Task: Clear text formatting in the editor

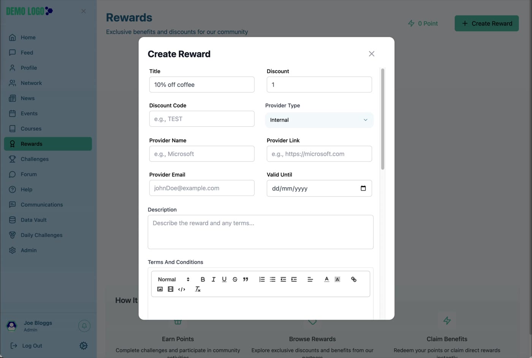Action: [x=198, y=289]
